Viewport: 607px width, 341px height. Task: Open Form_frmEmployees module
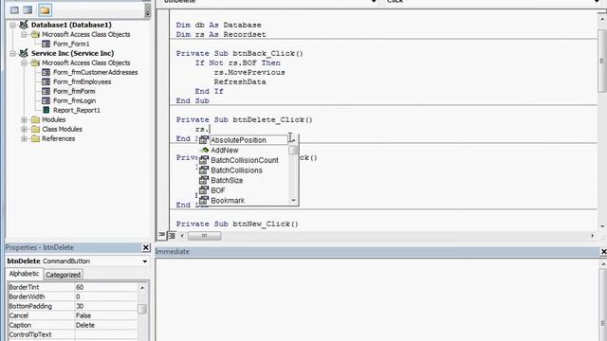pyautogui.click(x=83, y=81)
